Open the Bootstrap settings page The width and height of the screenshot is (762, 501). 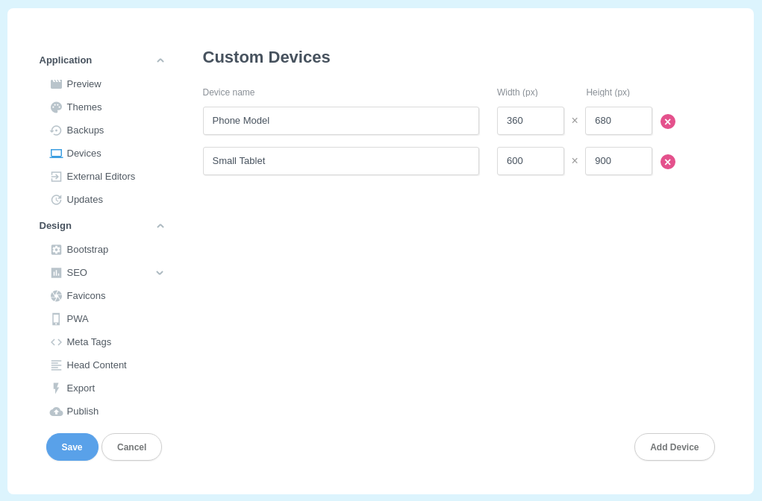pyautogui.click(x=87, y=250)
